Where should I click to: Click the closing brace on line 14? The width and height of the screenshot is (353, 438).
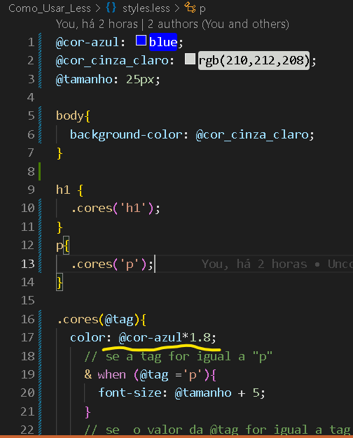60,283
